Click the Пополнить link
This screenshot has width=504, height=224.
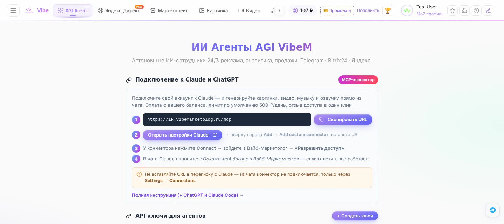click(368, 10)
